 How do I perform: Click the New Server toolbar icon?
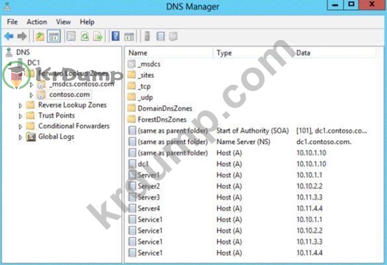[147, 37]
